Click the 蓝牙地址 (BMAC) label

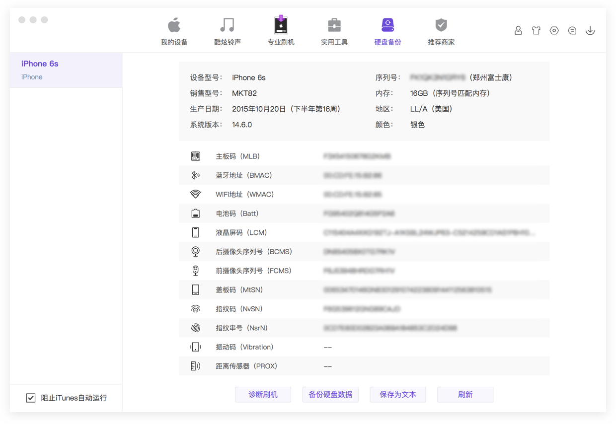point(244,175)
